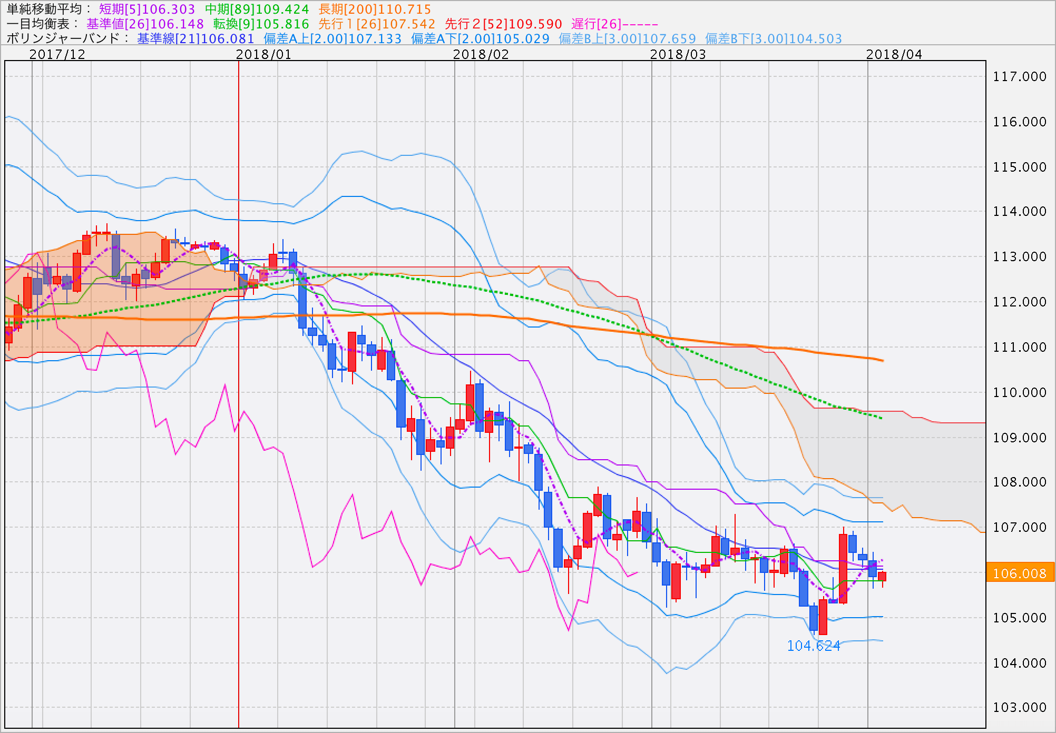The image size is (1056, 733).
Task: Click the 114.000 price axis label
Action: [x=1020, y=211]
